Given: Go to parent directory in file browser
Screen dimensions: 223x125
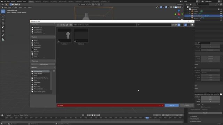Looking at the screenshot, I should pyautogui.click(x=64, y=25).
